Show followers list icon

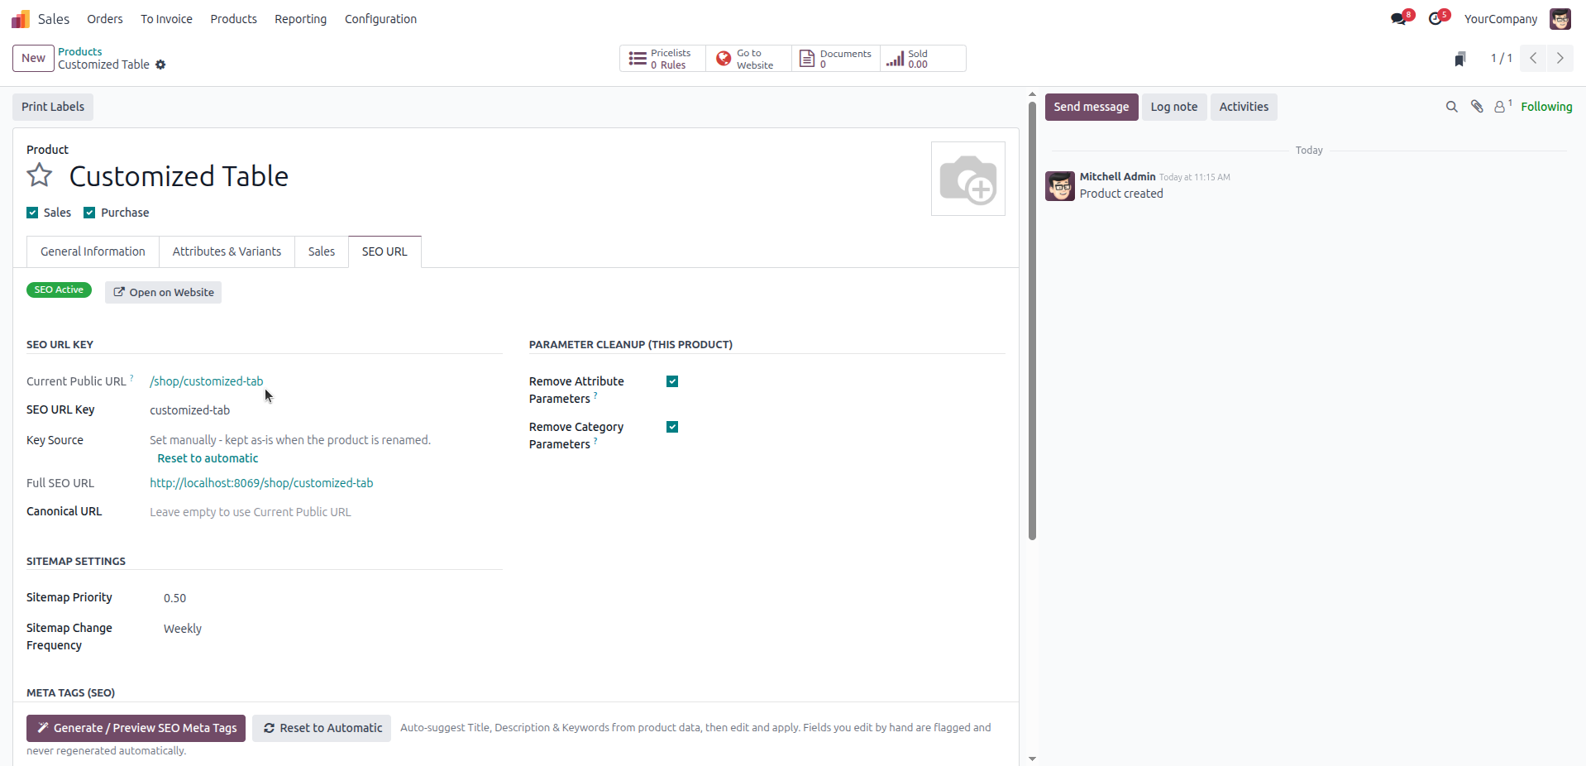click(x=1502, y=107)
